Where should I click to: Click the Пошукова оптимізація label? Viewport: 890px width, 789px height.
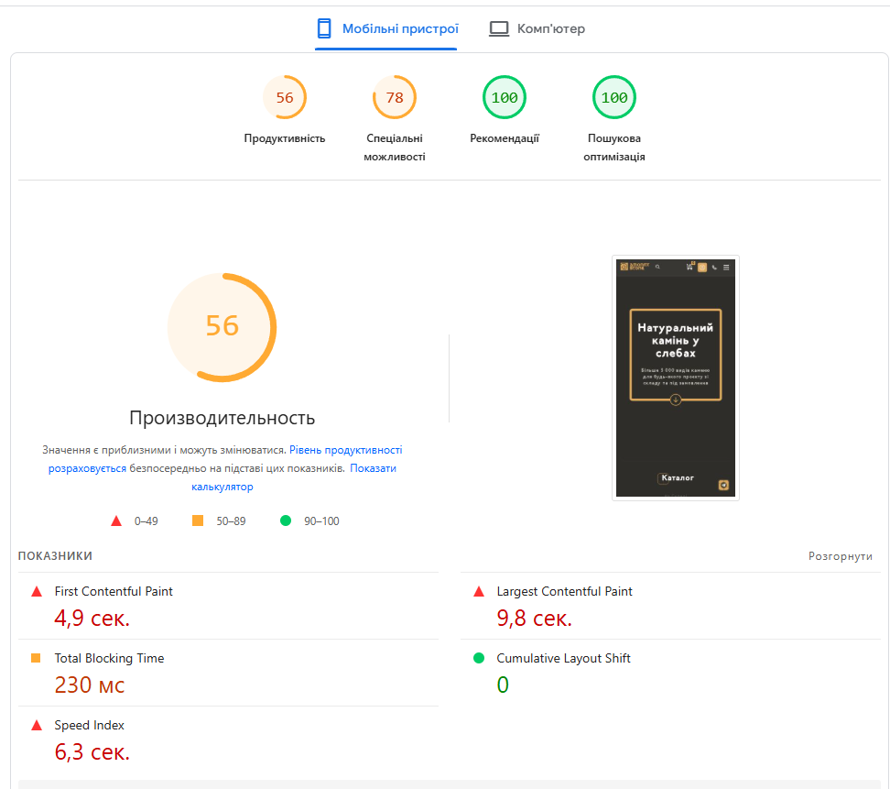(614, 148)
